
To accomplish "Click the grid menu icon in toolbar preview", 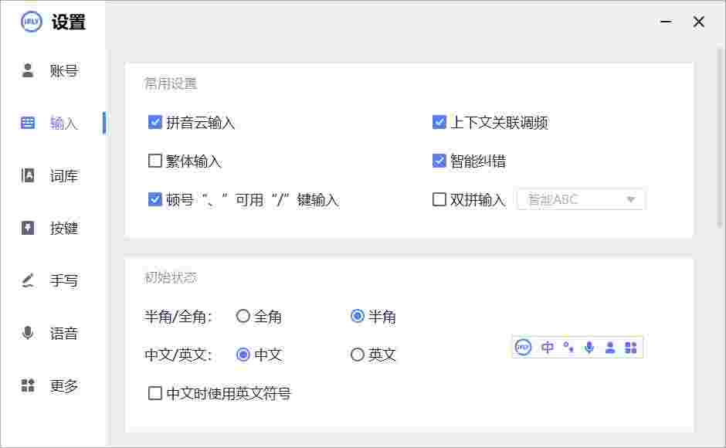I will pyautogui.click(x=631, y=347).
